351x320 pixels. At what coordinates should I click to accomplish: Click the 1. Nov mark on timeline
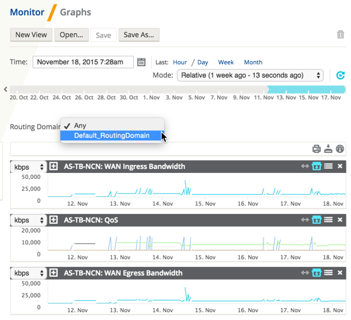(x=151, y=97)
